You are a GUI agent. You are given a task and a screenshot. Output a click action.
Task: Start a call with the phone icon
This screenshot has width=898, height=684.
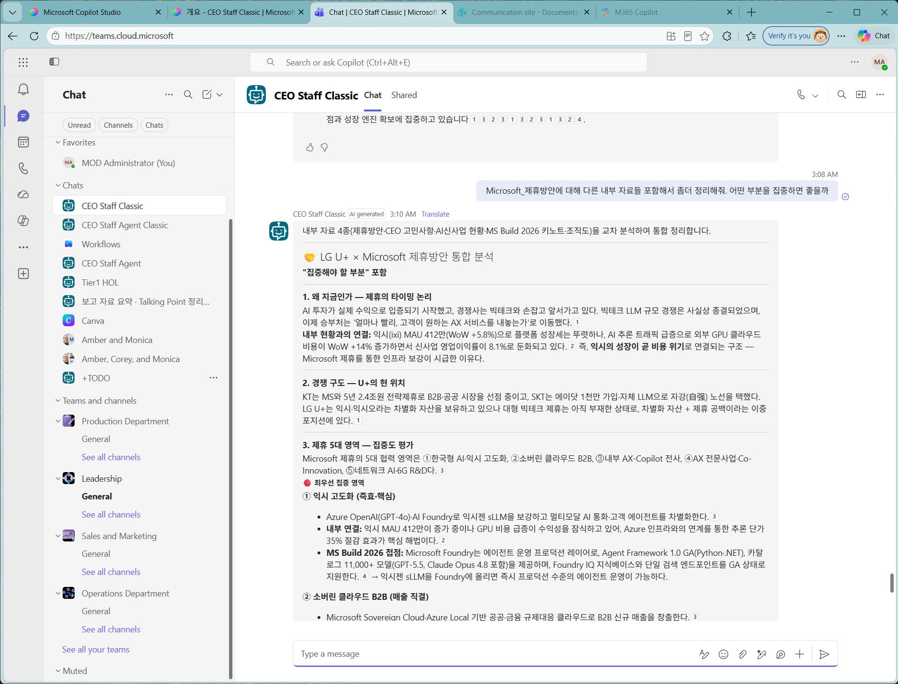click(x=801, y=95)
